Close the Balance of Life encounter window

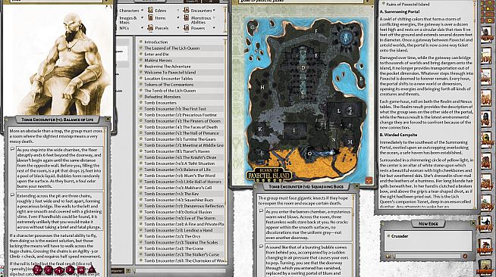pos(108,120)
